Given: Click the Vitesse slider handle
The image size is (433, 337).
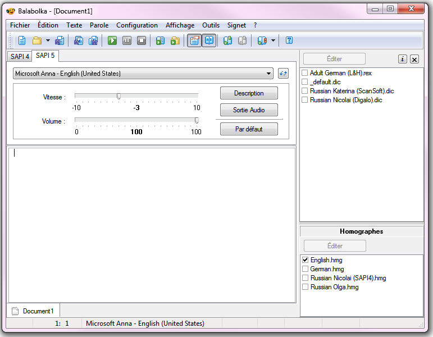Looking at the screenshot, I should click(x=118, y=96).
